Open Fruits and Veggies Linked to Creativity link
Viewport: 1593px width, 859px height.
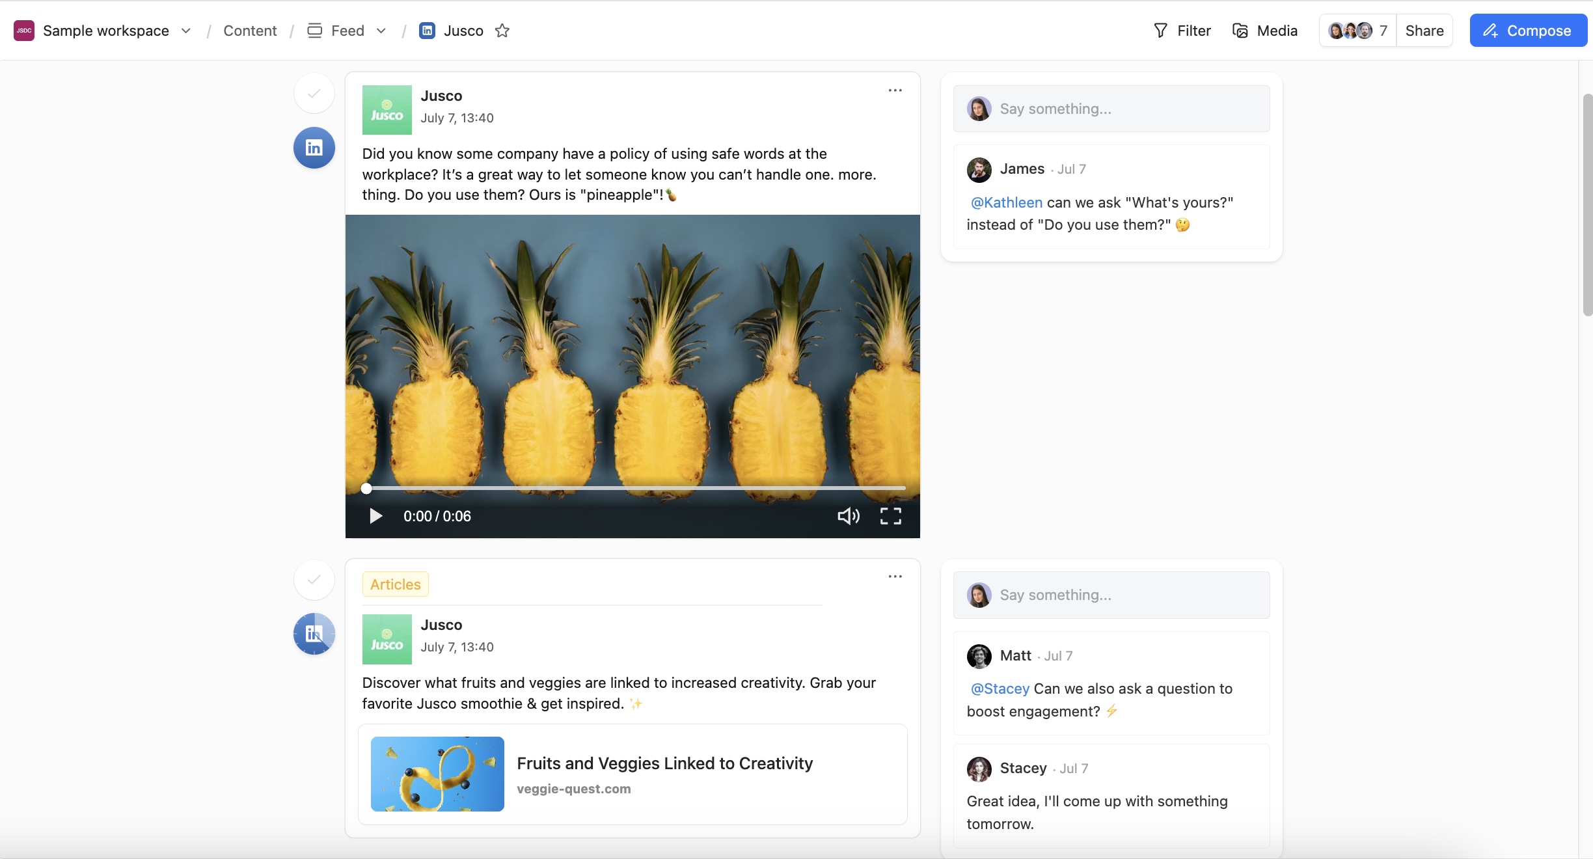coord(665,763)
